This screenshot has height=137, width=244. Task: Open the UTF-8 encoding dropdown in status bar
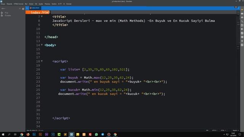coord(214,131)
